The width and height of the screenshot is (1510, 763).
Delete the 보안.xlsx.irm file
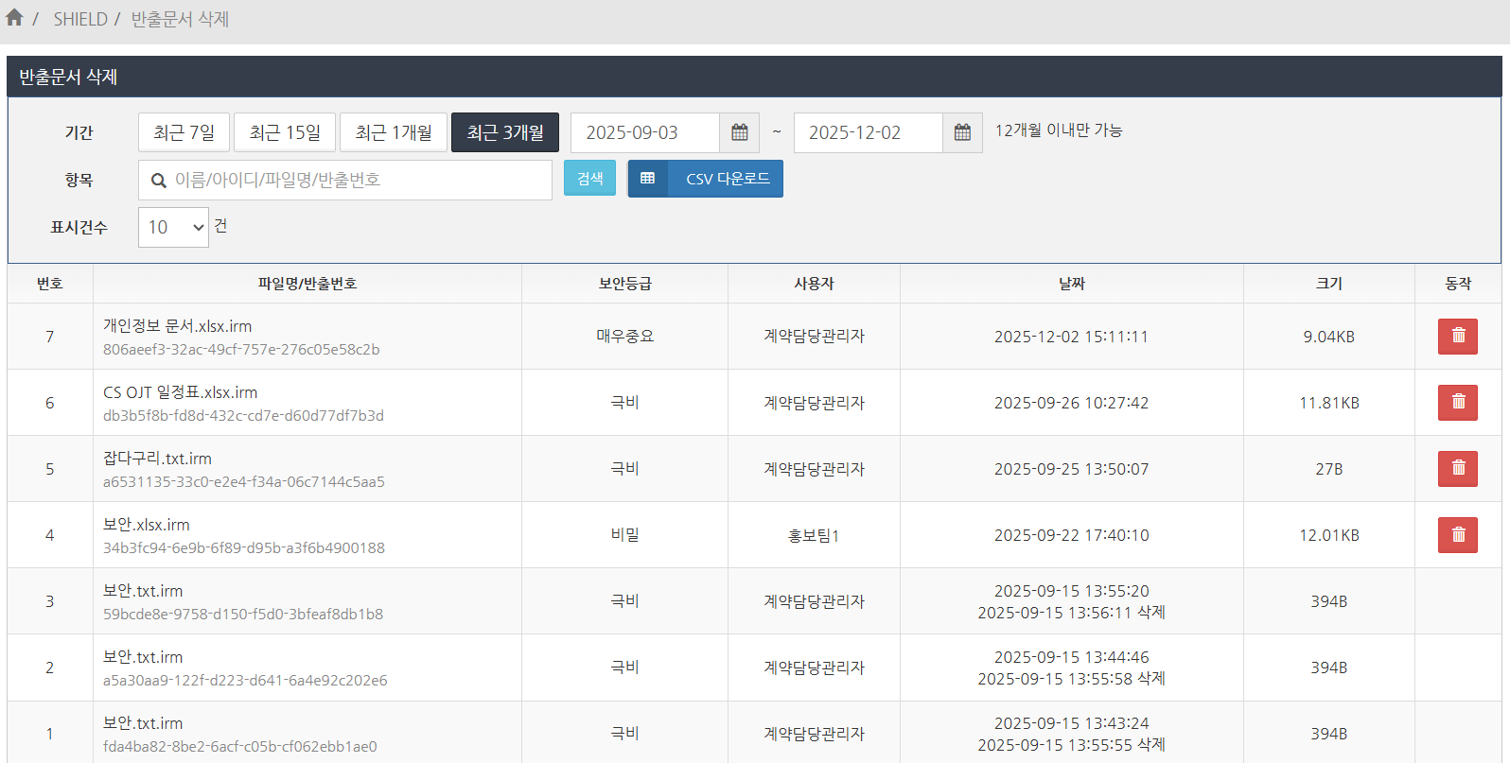pos(1457,535)
